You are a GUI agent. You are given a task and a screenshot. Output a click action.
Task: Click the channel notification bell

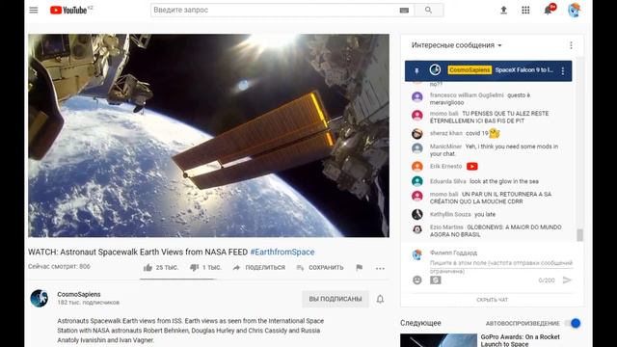380,299
